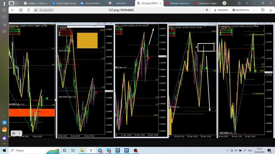
Task: Open history clock icon in sidebar
Action: point(4,17)
